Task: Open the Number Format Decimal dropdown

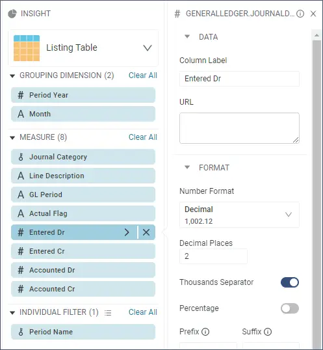Action: click(239, 215)
